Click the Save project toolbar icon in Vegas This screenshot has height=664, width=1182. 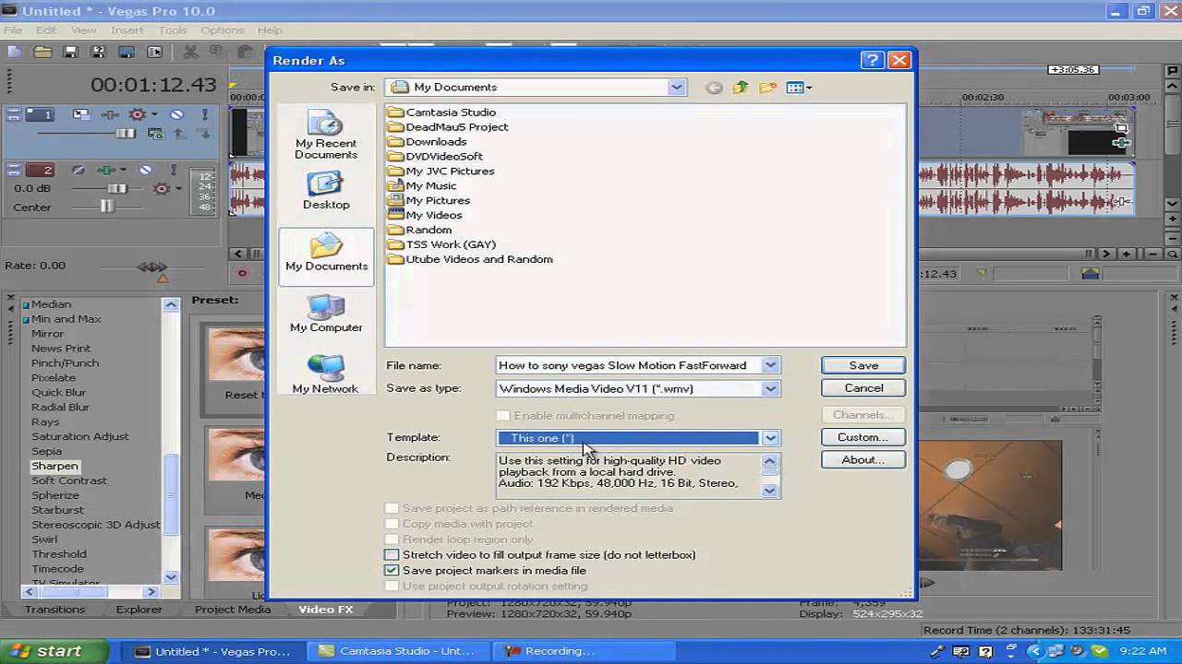[70, 53]
